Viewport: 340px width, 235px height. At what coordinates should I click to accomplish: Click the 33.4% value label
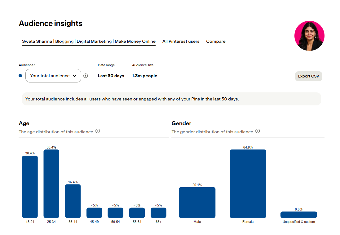pos(51,147)
